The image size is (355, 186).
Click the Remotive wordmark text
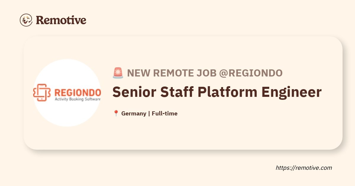(x=61, y=20)
